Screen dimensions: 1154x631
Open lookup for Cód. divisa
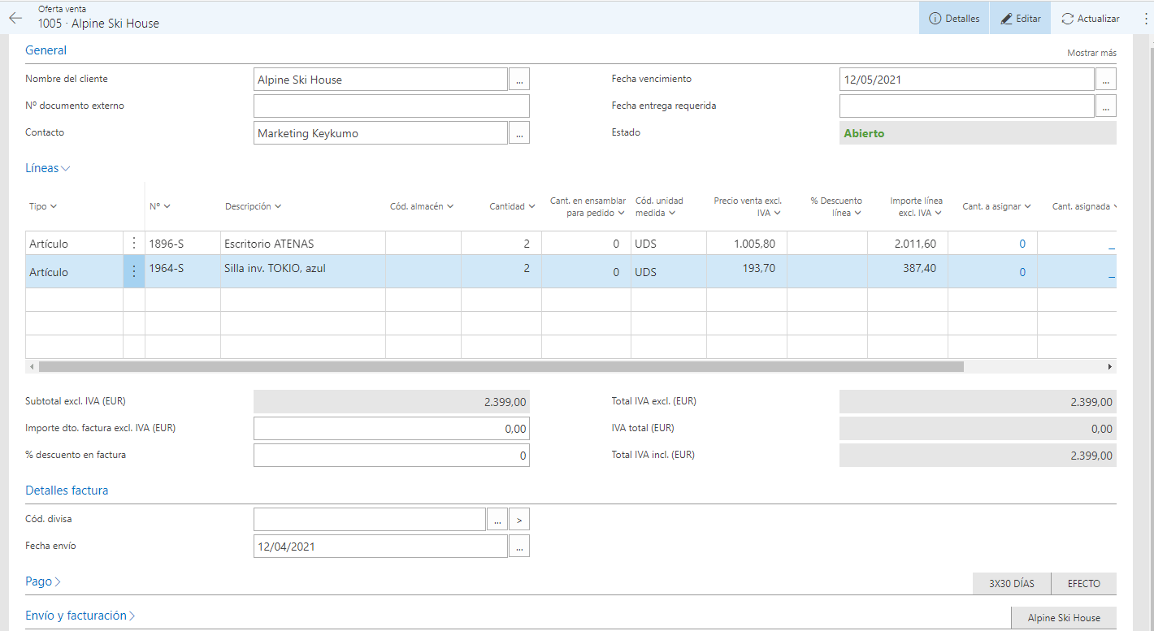(x=497, y=519)
